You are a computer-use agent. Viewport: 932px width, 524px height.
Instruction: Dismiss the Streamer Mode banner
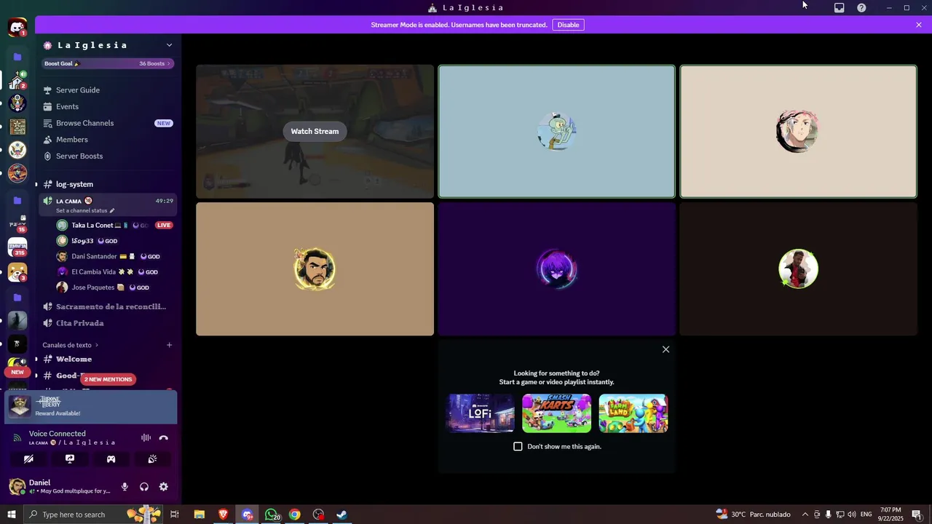[919, 25]
